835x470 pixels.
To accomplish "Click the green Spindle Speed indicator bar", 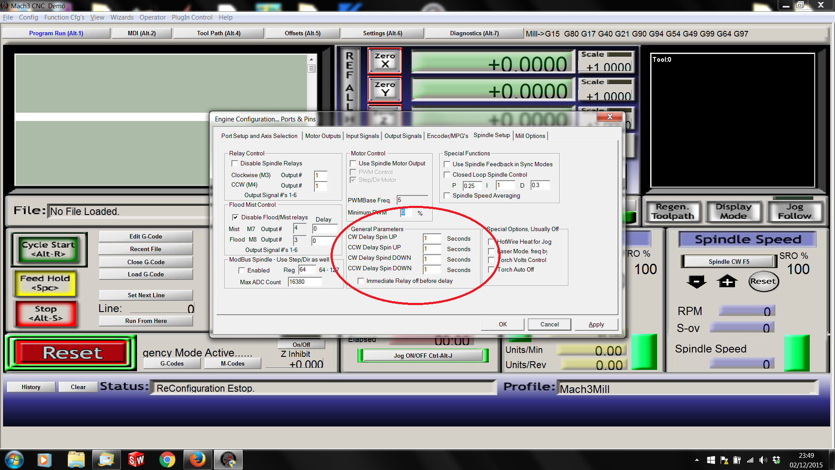I will click(x=796, y=353).
